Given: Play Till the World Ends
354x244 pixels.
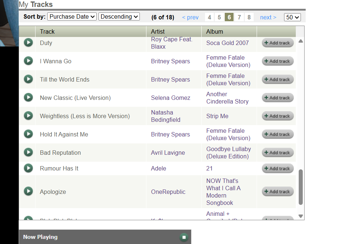Looking at the screenshot, I should [28, 79].
